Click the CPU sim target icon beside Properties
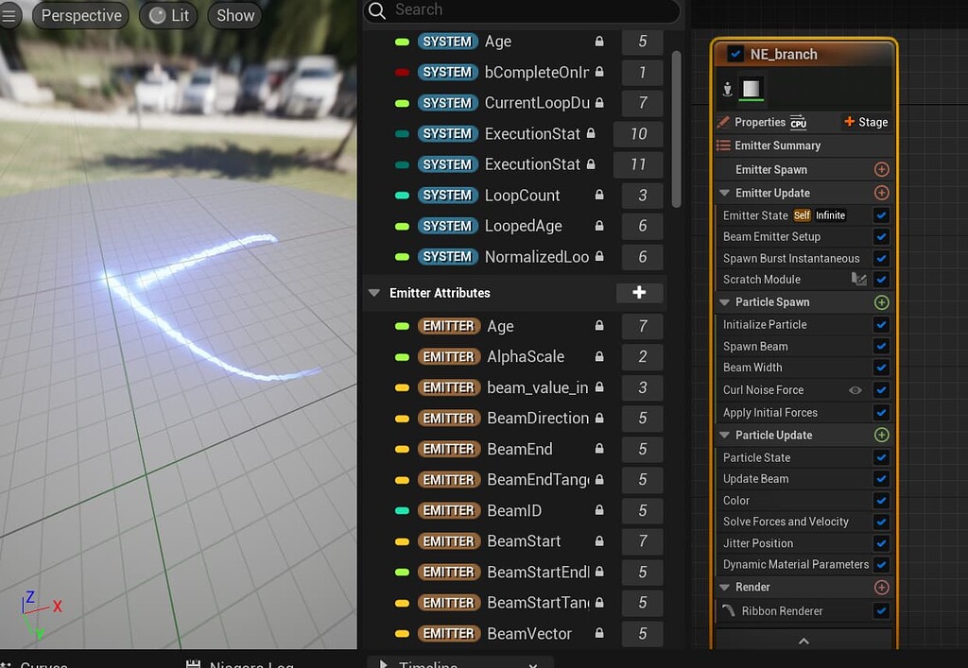The image size is (968, 668). click(799, 122)
